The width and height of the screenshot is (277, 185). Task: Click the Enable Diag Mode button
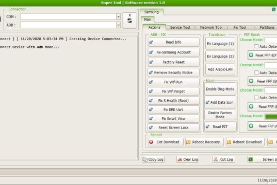tap(220, 89)
